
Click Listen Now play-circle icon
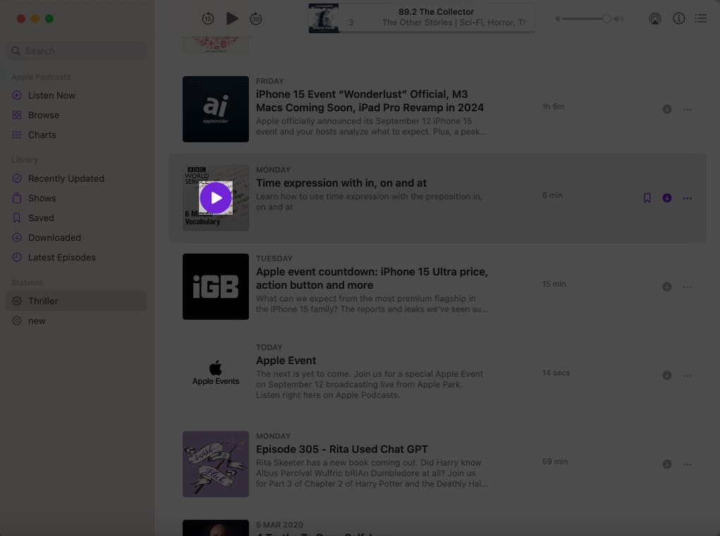(17, 95)
